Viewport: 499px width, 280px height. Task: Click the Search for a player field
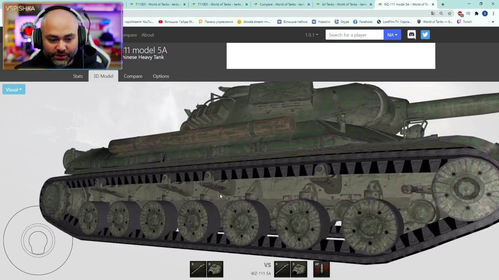tap(354, 35)
